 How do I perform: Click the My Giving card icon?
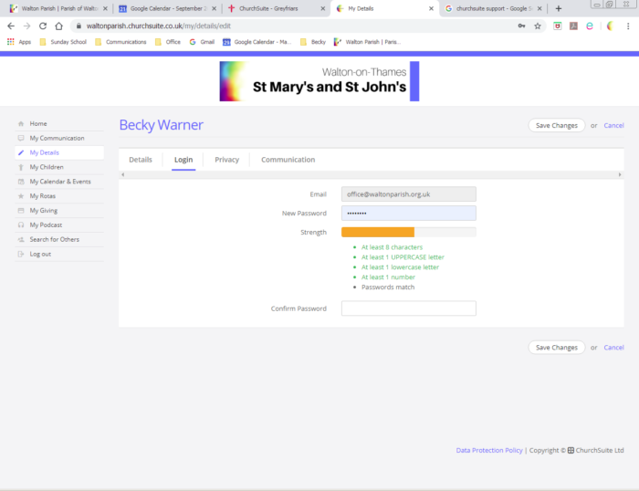click(21, 211)
